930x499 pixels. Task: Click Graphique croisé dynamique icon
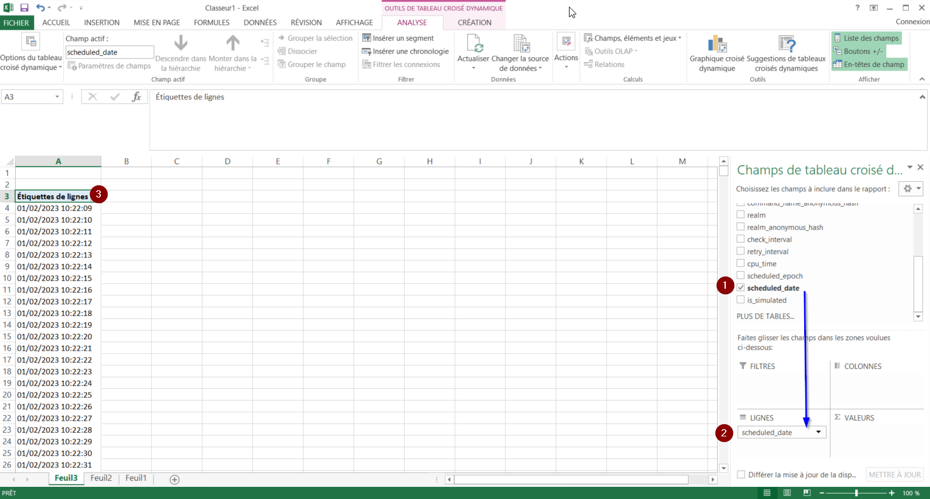click(x=717, y=44)
